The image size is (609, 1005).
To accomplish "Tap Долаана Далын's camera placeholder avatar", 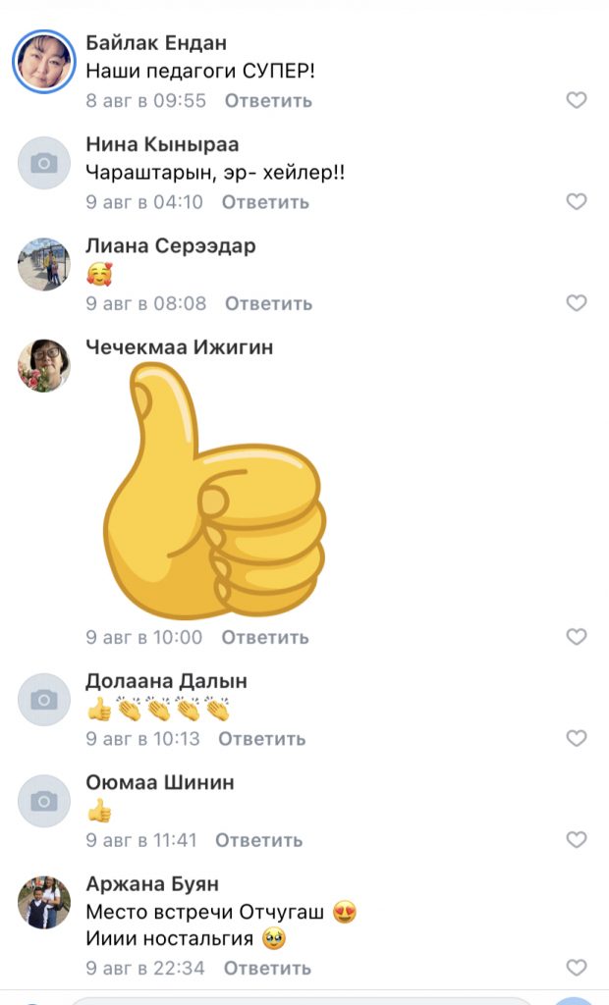I will click(x=43, y=700).
